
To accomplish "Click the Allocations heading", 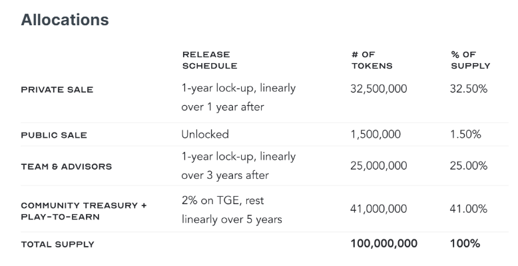I will pyautogui.click(x=65, y=20).
